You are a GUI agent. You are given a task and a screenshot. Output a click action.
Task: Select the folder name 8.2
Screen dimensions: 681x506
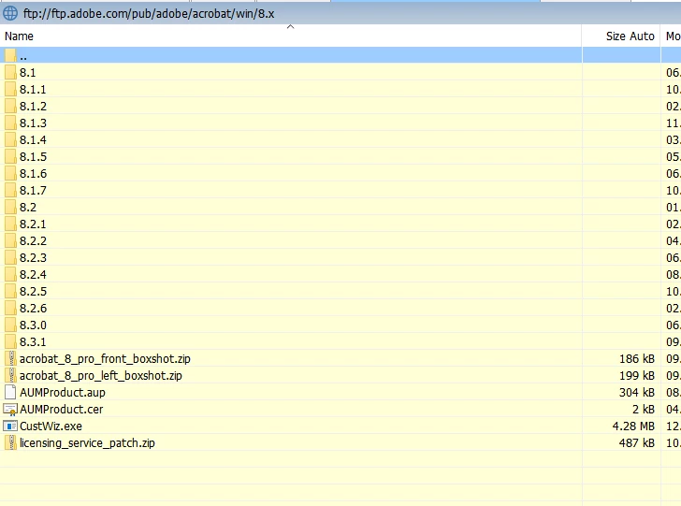[28, 208]
